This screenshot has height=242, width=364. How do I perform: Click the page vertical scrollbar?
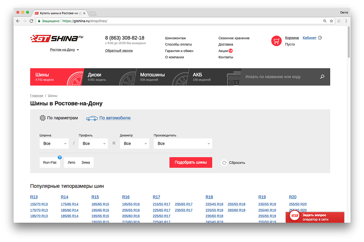click(x=349, y=42)
